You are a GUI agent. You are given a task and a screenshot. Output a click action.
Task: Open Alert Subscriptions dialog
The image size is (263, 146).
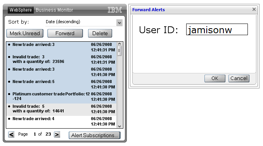94,135
